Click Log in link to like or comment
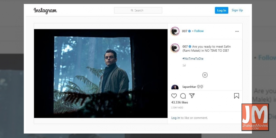 tap(176, 118)
